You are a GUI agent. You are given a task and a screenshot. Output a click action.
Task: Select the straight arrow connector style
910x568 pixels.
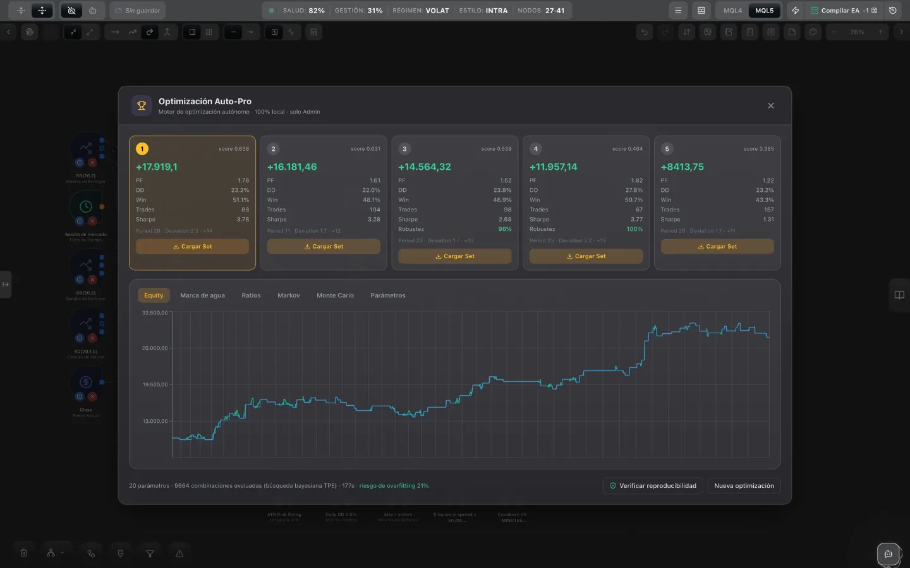[114, 32]
